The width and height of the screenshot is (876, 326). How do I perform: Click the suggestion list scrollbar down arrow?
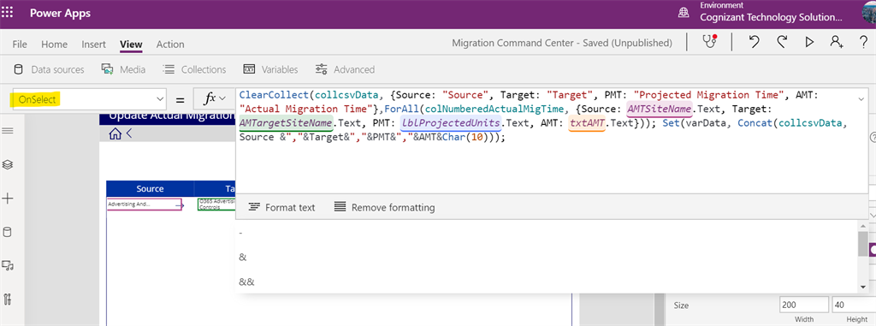(x=863, y=287)
